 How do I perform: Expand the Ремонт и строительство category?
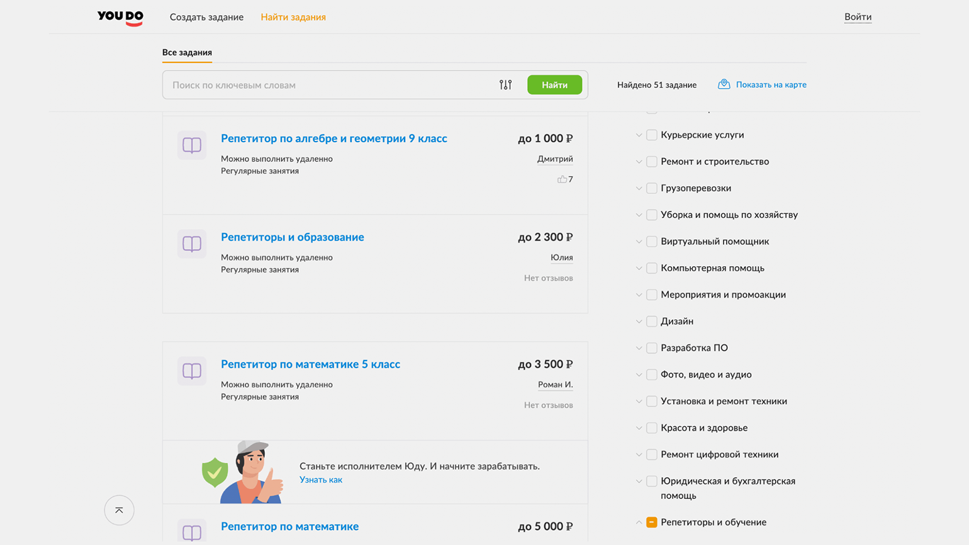click(x=639, y=162)
